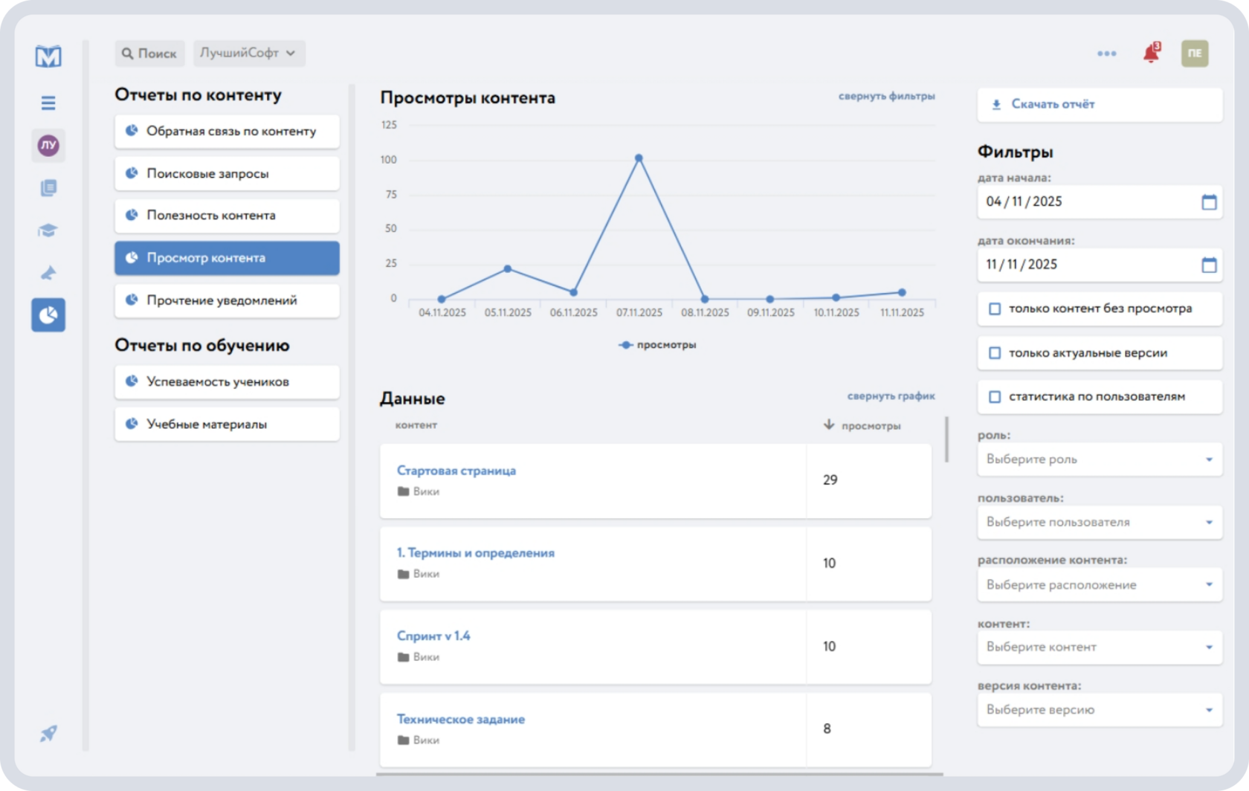This screenshot has height=791, width=1249.
Task: Open the hamburger menu icon
Action: pos(48,103)
